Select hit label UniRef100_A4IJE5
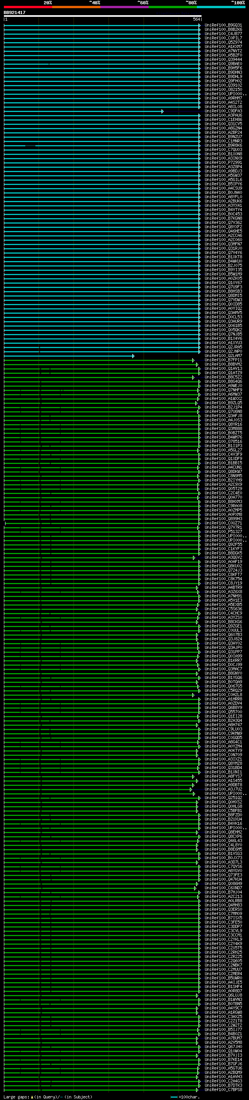249x1100 pixels. coord(223,982)
